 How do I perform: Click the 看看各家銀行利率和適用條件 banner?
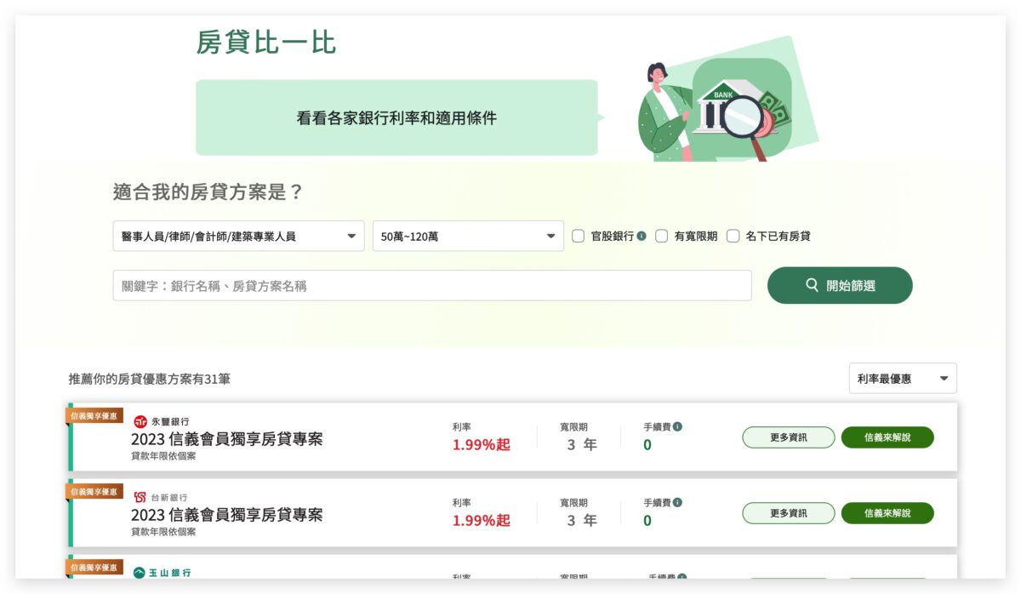click(396, 118)
